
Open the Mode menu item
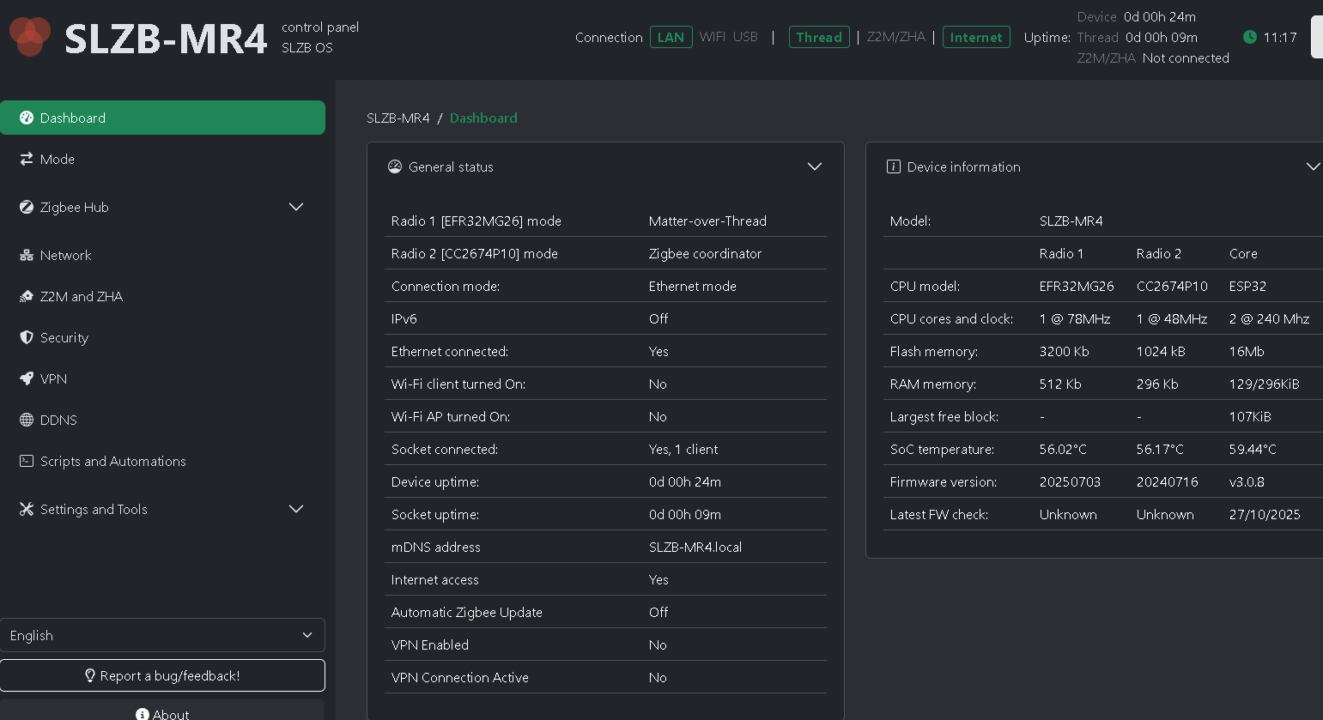point(58,160)
